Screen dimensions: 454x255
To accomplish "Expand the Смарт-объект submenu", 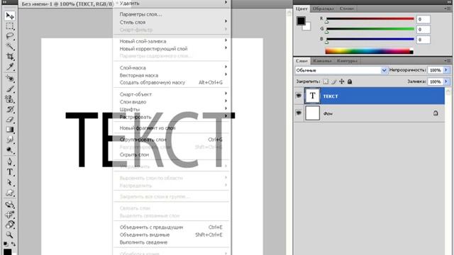I will point(173,94).
